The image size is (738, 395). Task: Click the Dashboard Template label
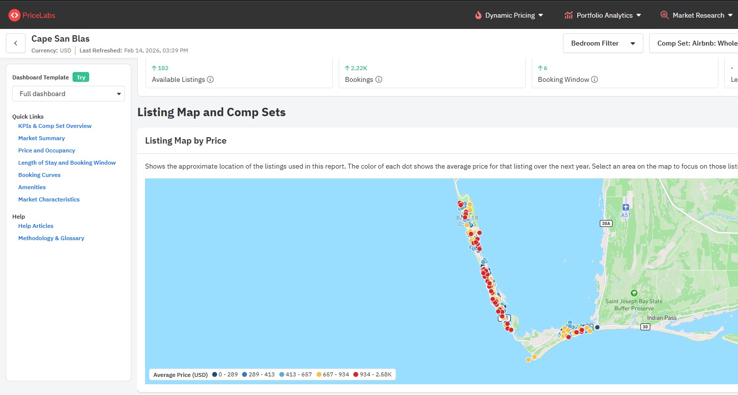(x=40, y=77)
